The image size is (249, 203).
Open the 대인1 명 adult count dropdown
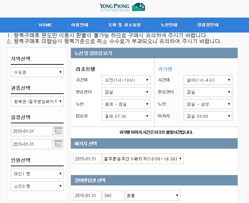pos(37,174)
